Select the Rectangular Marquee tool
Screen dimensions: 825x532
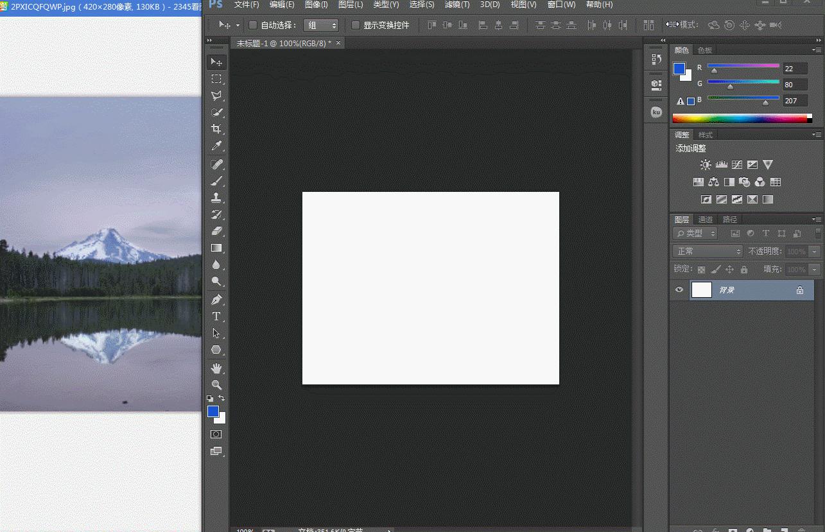216,79
